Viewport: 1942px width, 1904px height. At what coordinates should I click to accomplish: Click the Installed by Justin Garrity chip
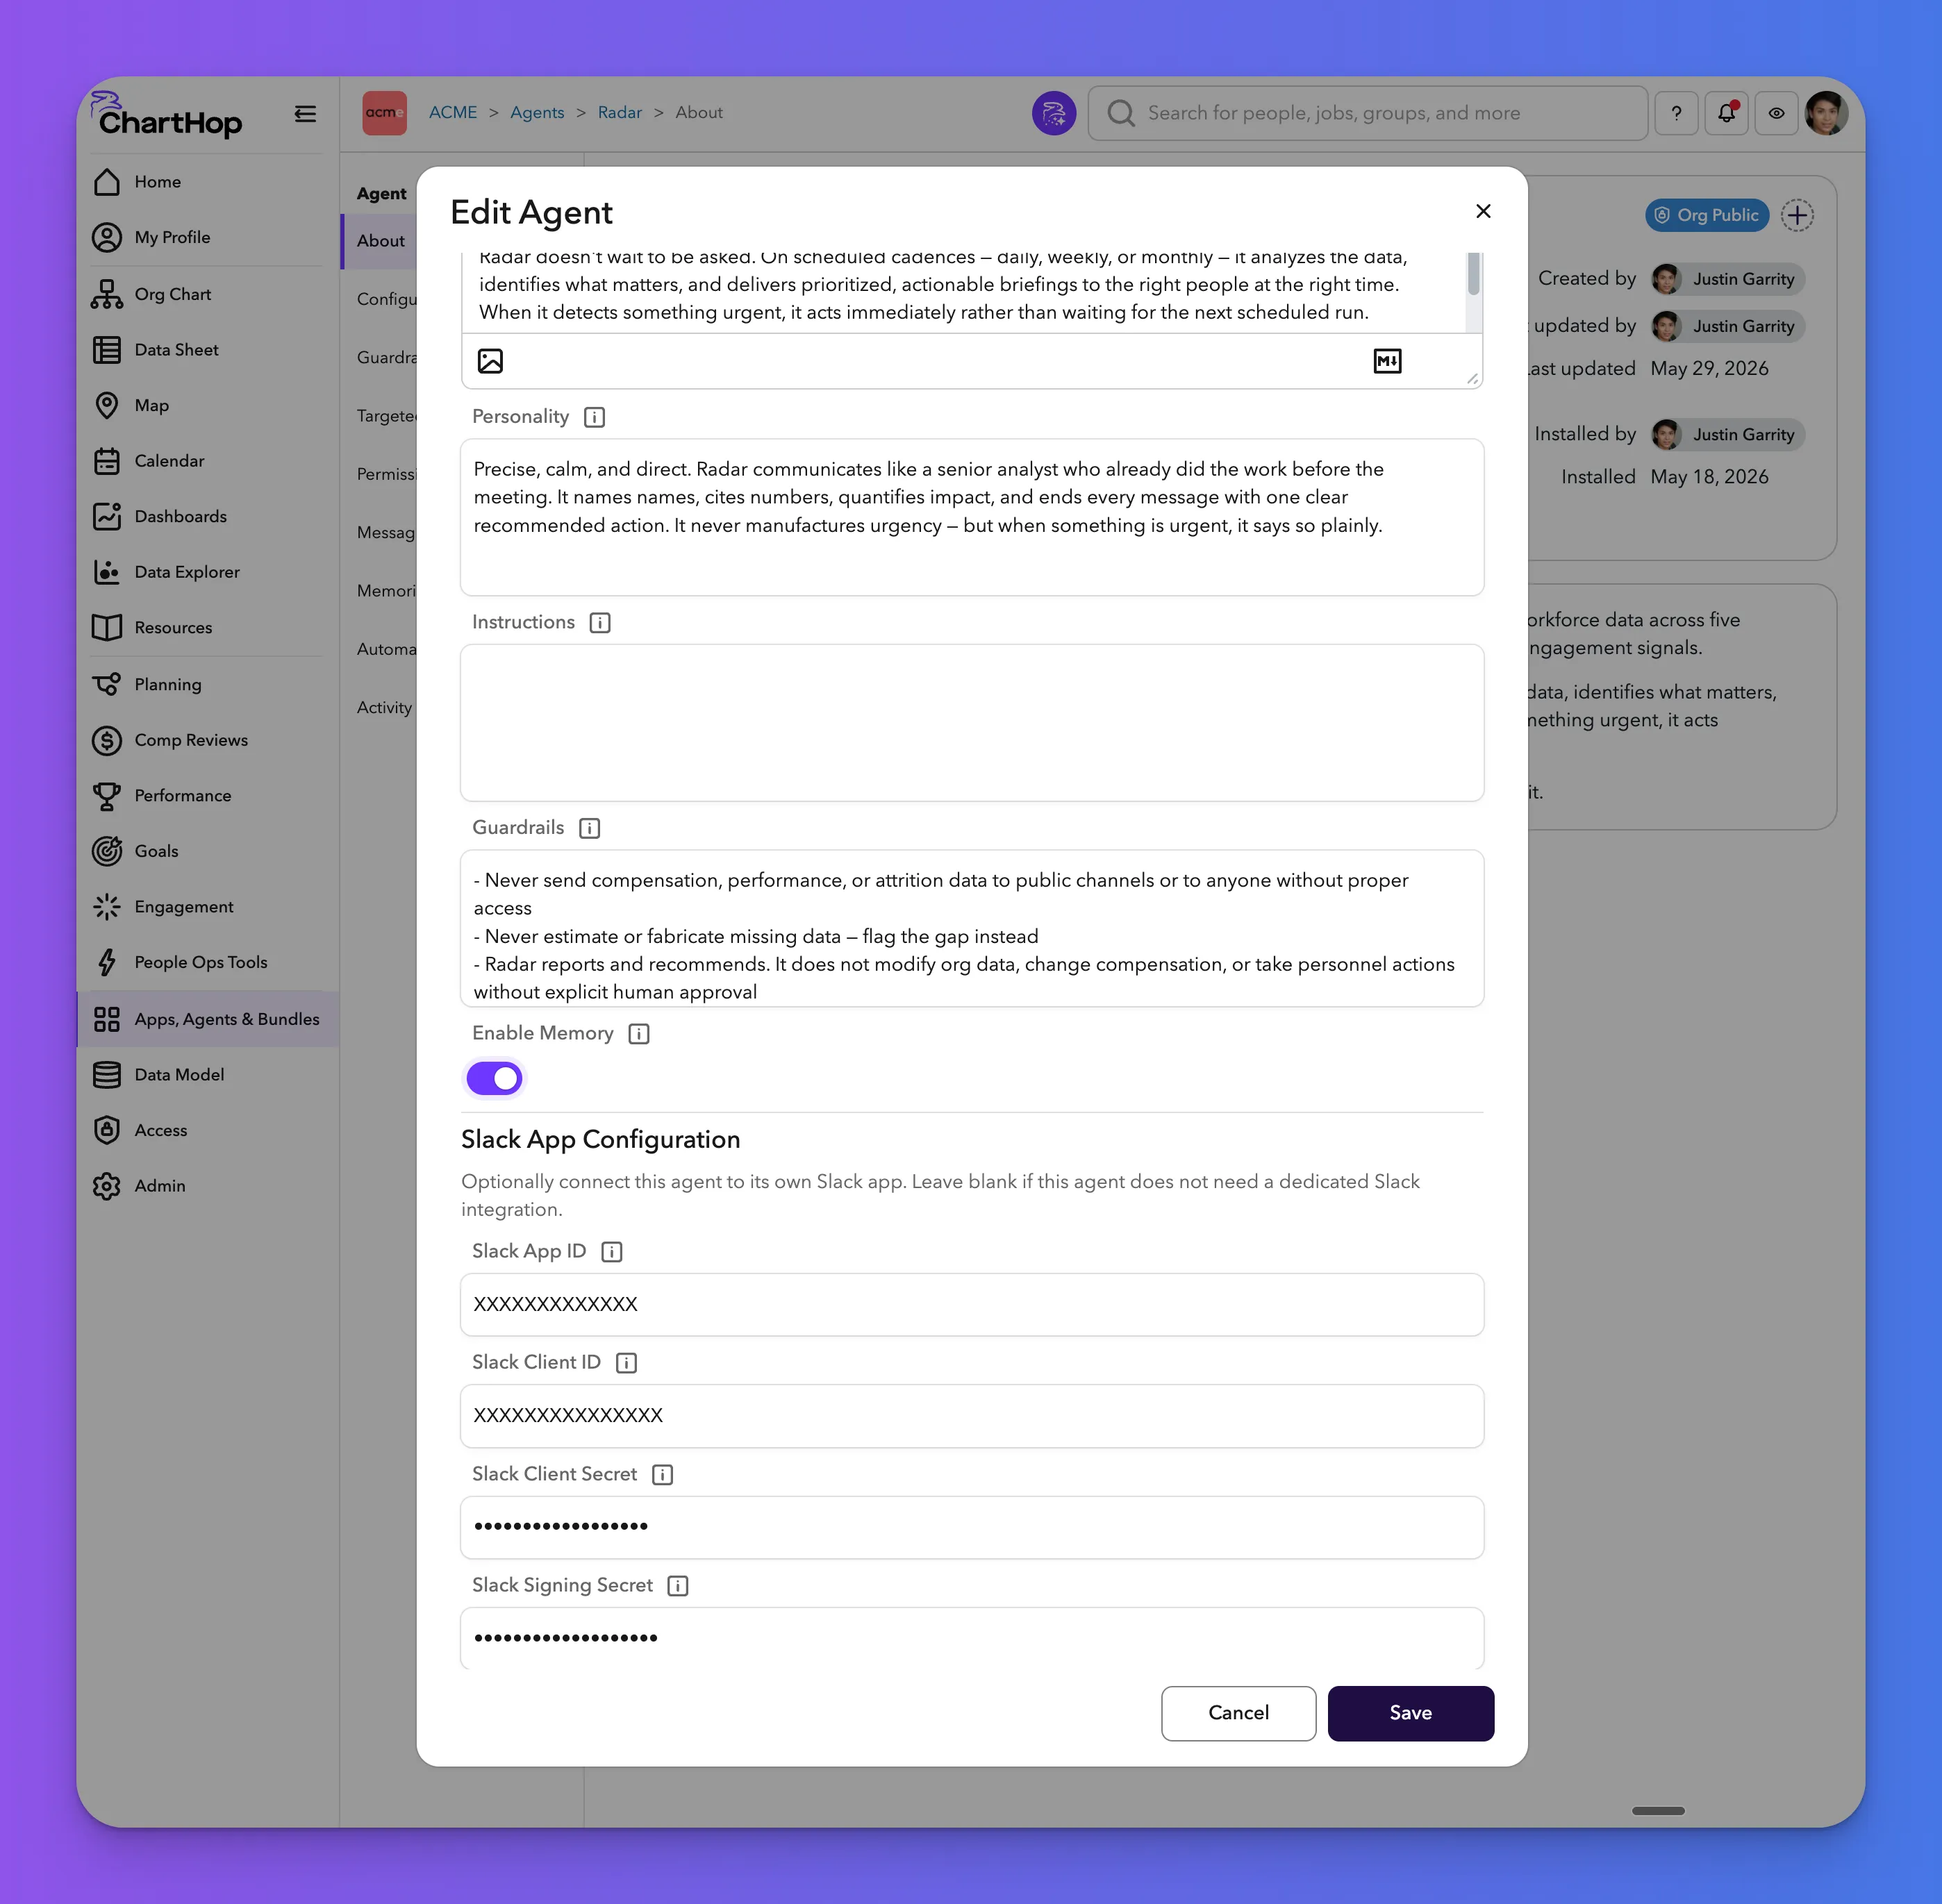tap(1728, 435)
